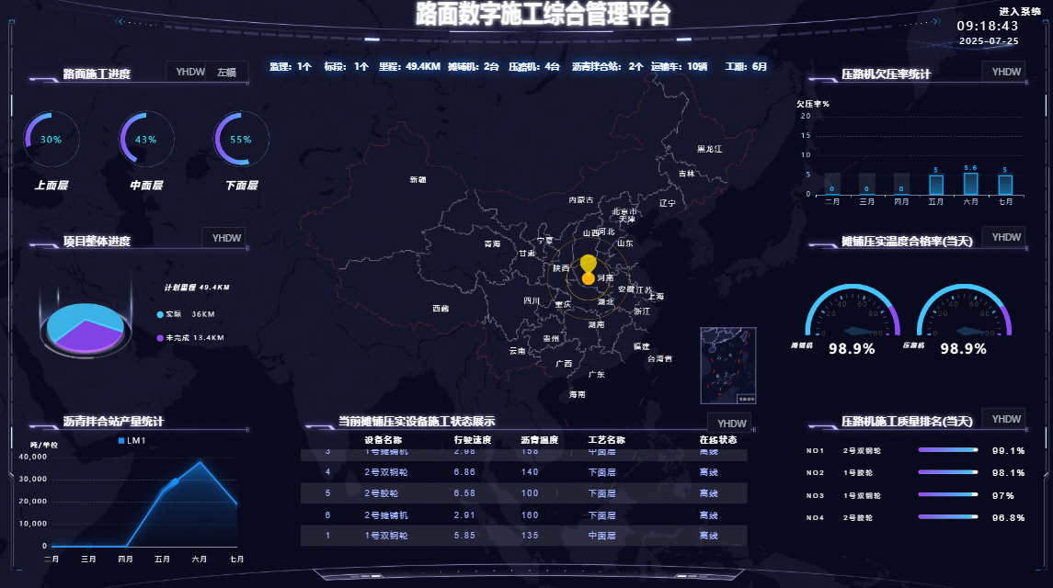
Task: Open YHDW dropdown in 压路机欠压率统计 panel
Action: 1005,72
